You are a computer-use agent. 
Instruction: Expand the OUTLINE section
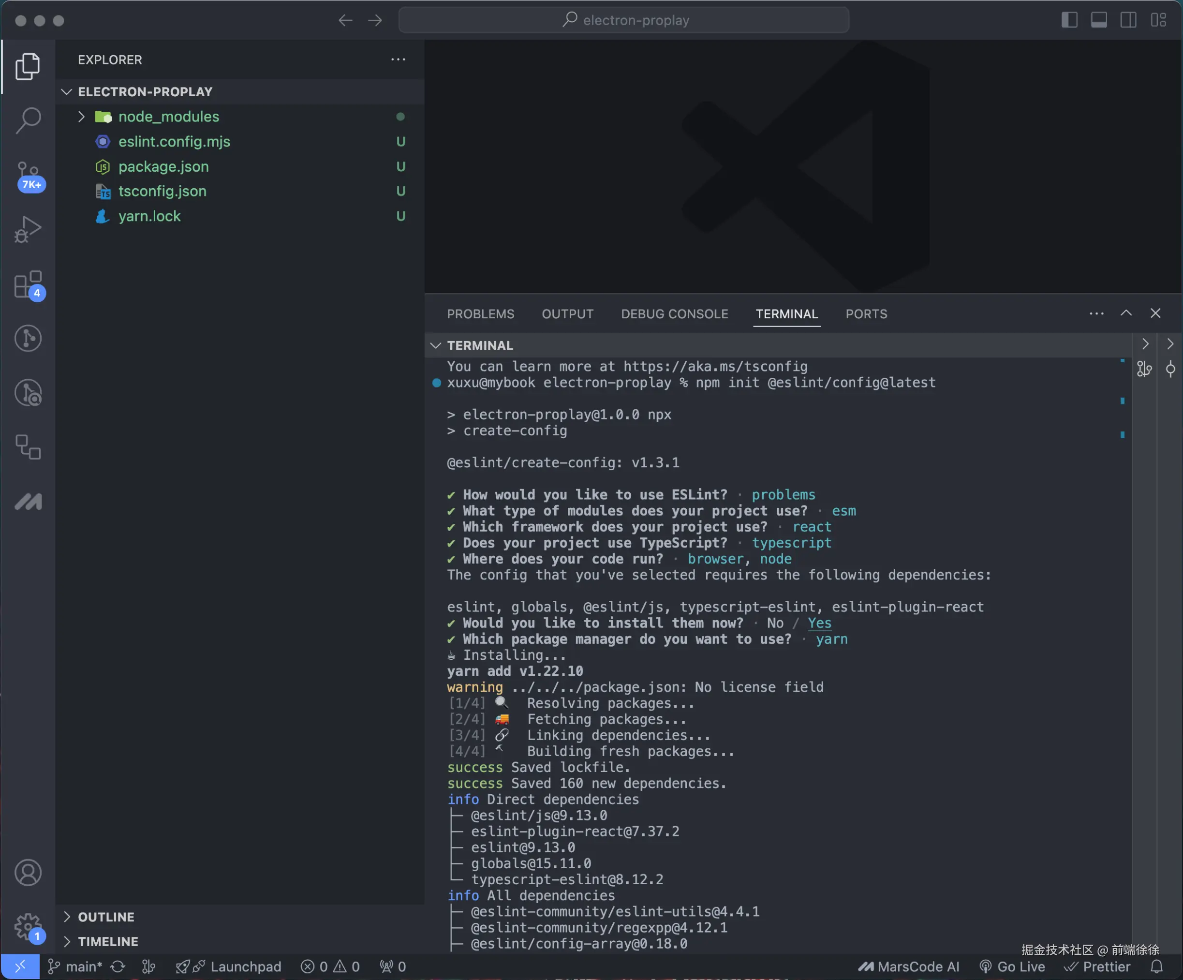pyautogui.click(x=106, y=917)
